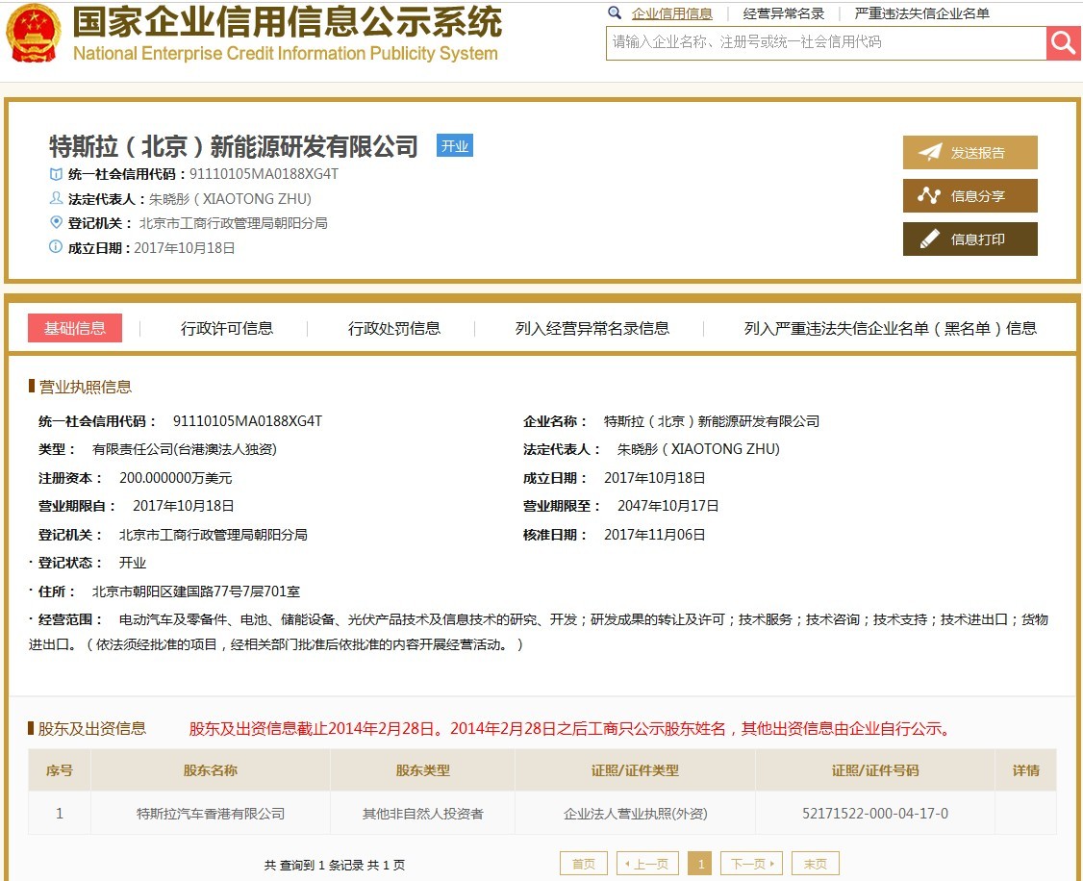
Task: Click the 营业执照信息 section heading
Action: coord(85,387)
